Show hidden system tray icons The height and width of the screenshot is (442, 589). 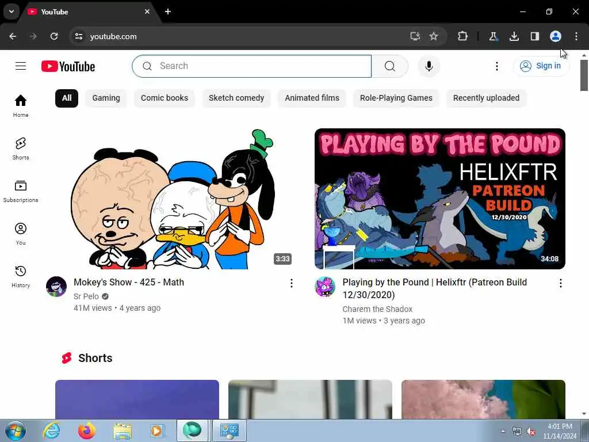tap(503, 431)
